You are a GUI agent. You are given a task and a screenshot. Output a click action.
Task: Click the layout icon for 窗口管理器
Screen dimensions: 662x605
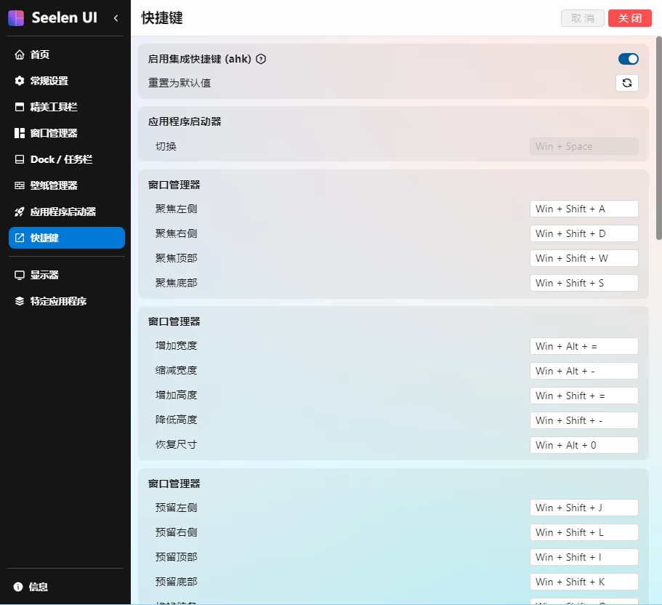(20, 133)
